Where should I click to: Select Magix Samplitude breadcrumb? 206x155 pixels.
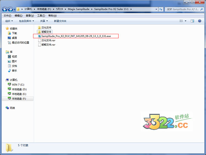78,9
